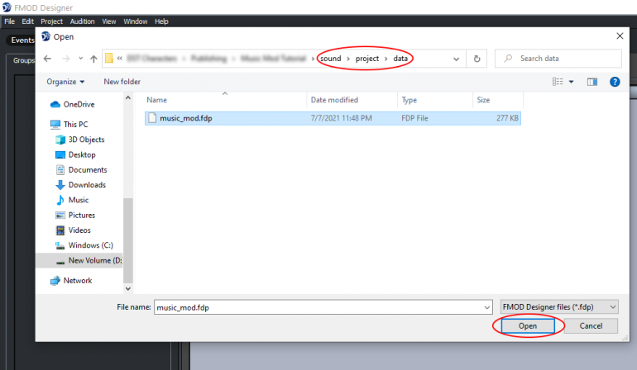Screen dimensions: 637x370
Task: Open File menu in FMOD Designer
Action: [x=9, y=21]
